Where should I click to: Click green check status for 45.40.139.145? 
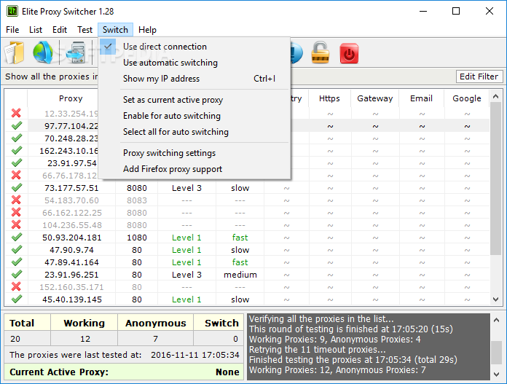17,299
